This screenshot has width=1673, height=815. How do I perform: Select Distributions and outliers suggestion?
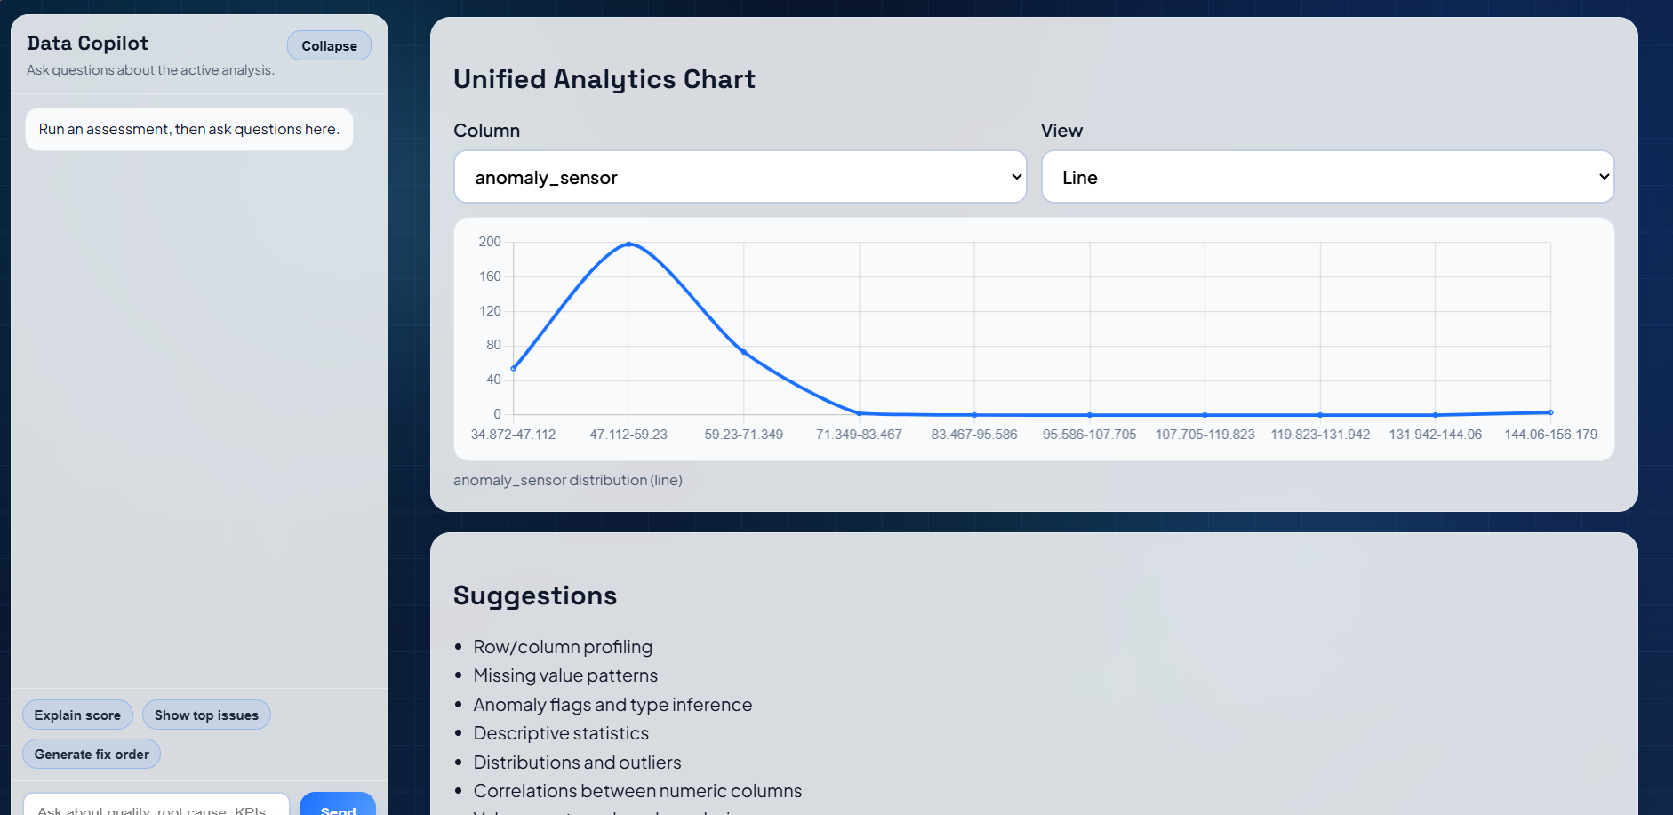(x=577, y=763)
